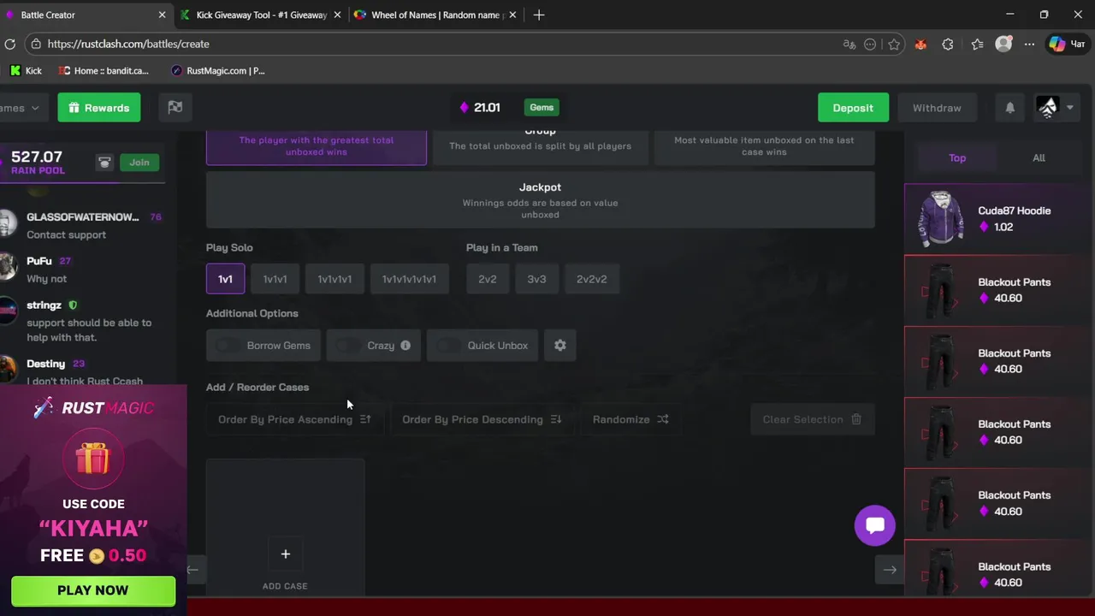Screen dimensions: 1095x616
Task: Open the Copilot chat button
Action: pyautogui.click(x=1067, y=44)
